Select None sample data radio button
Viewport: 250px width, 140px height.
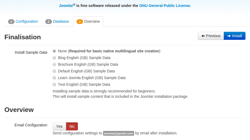54,51
